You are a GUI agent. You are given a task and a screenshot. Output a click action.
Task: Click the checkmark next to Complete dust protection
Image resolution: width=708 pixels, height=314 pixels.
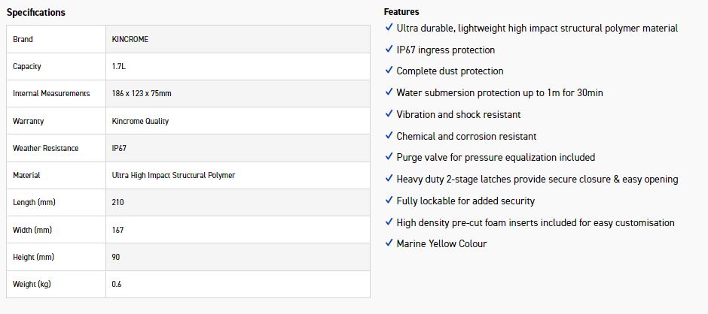389,71
